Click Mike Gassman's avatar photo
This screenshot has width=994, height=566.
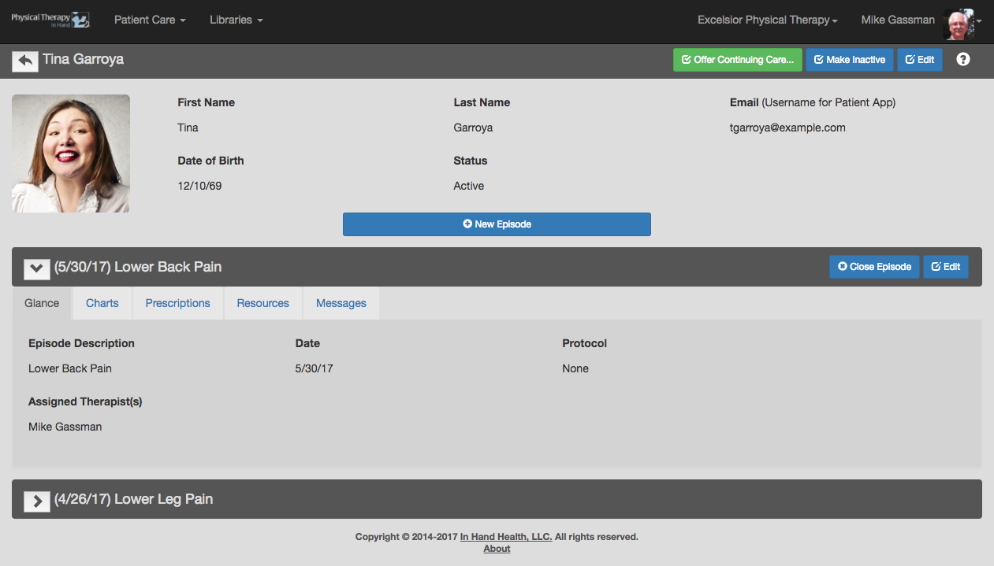[x=959, y=24]
